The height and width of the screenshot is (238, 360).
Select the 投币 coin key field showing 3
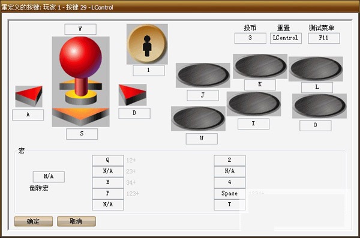(250, 38)
